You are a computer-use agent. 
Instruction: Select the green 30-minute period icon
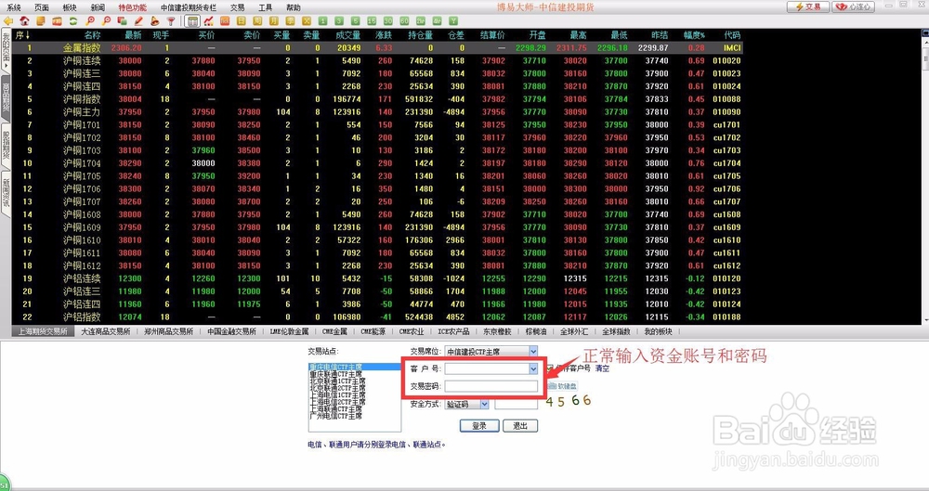coord(388,21)
